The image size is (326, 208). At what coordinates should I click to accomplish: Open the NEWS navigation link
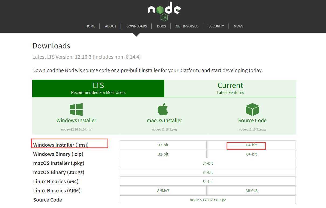[238, 26]
